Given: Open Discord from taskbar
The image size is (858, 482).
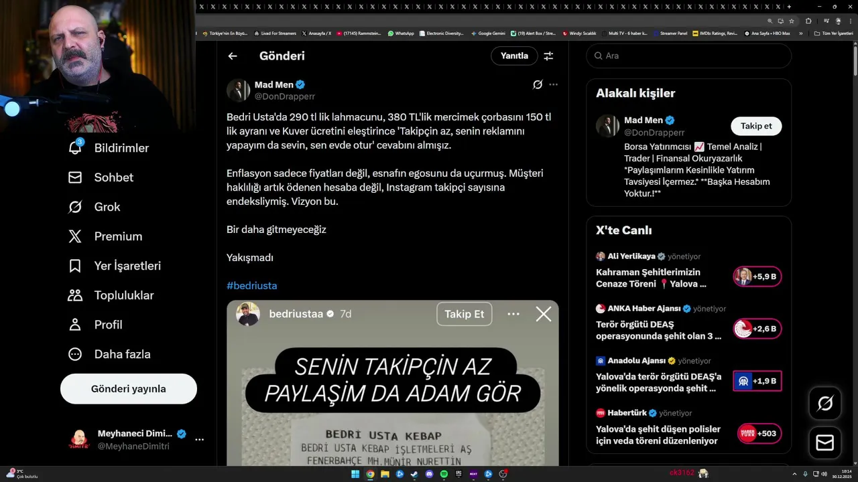Looking at the screenshot, I should [429, 474].
